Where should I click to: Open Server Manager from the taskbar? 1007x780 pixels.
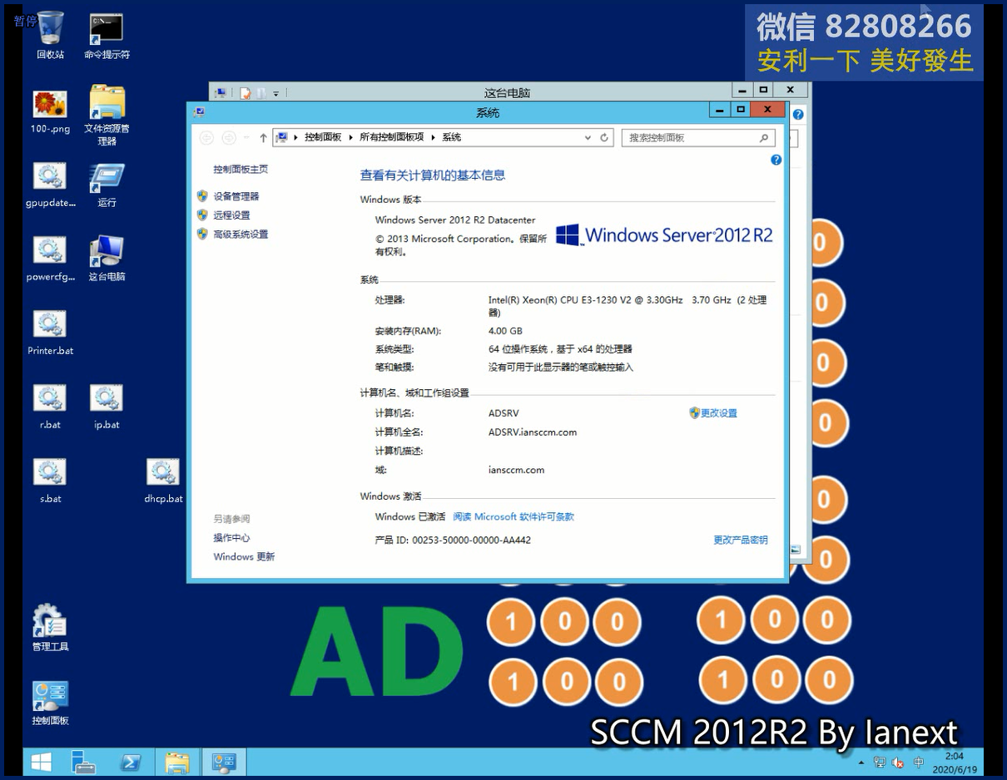(83, 762)
